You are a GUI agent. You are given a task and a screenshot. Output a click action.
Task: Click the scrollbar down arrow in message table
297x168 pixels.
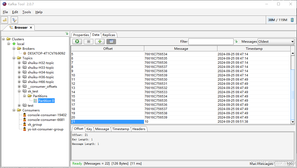pos(293,122)
